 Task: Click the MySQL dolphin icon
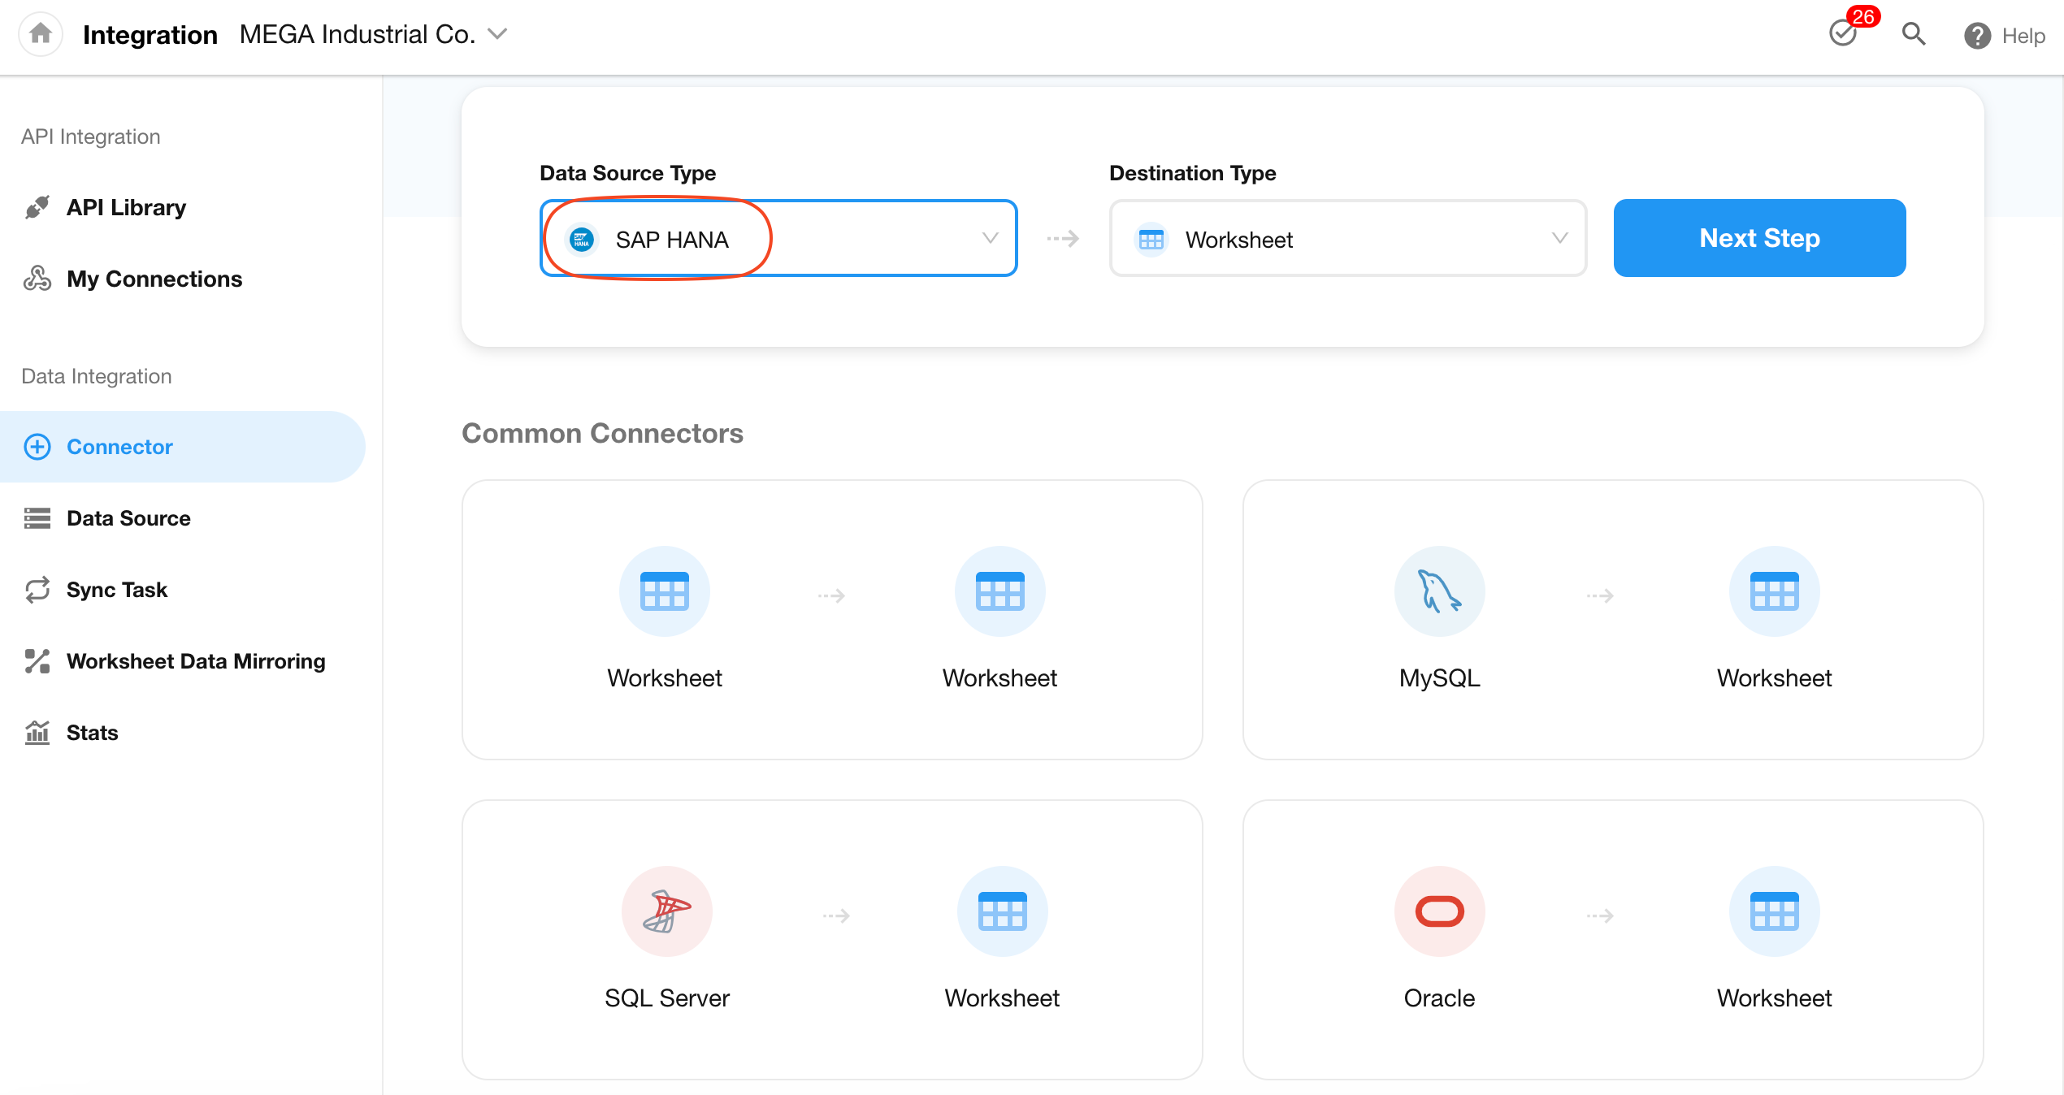(1440, 591)
